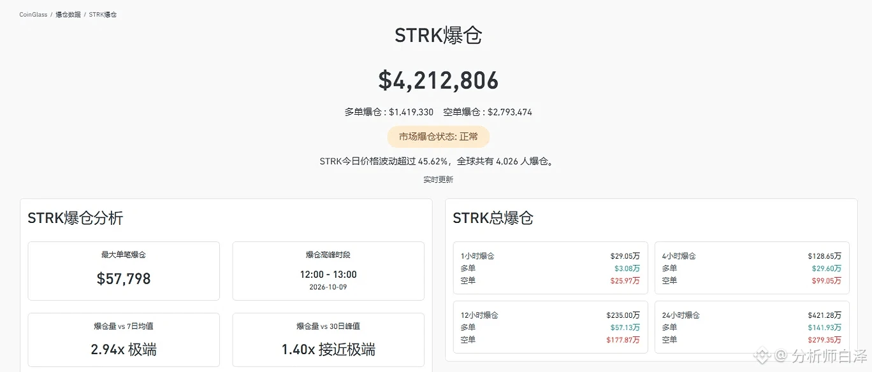Open 爆仓高峰时段 12:00 - 13:00 card
The image size is (872, 372).
coord(328,271)
